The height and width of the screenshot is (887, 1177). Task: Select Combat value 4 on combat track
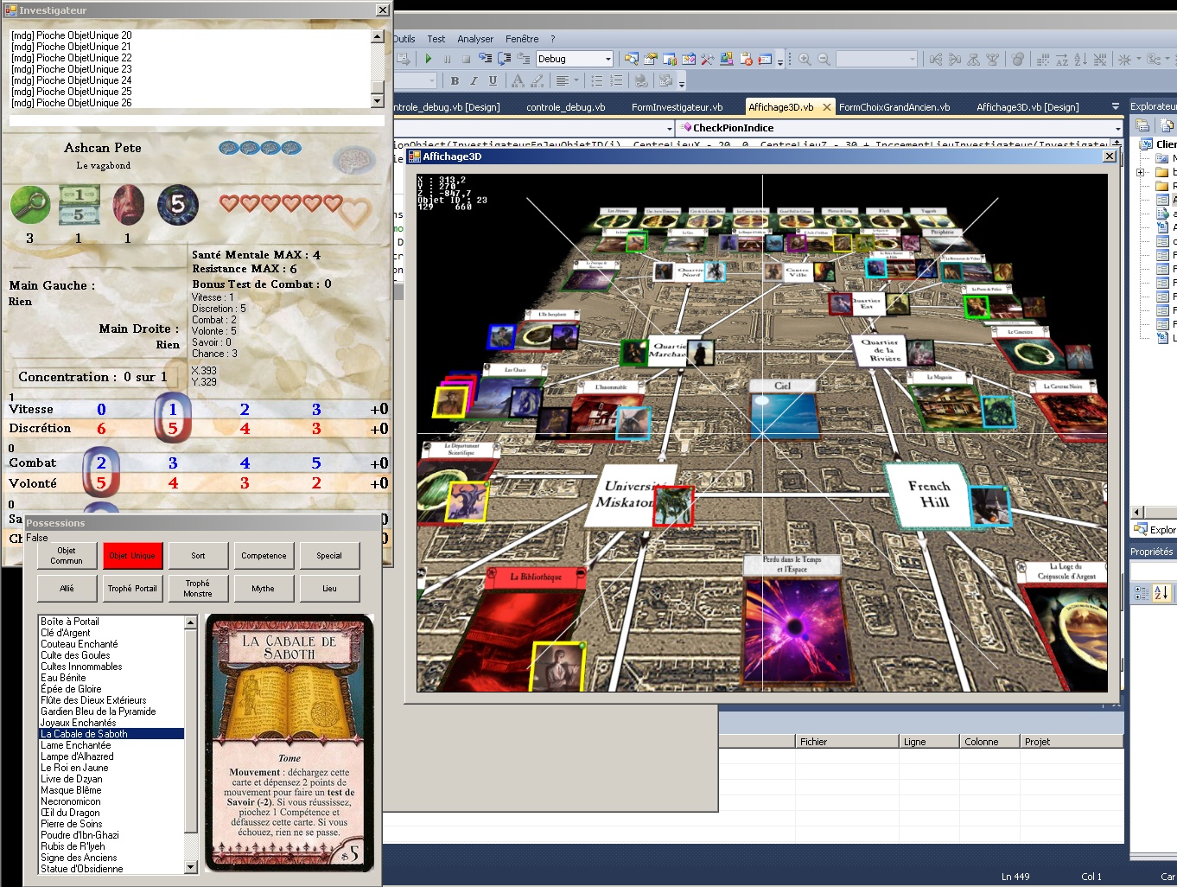[245, 463]
